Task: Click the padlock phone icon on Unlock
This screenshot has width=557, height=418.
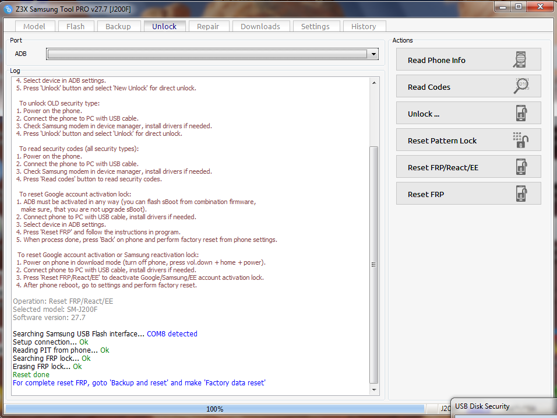Action: 521,113
